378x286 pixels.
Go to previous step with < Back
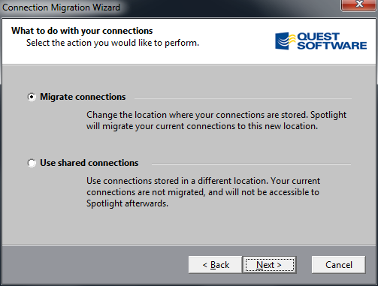(x=216, y=265)
